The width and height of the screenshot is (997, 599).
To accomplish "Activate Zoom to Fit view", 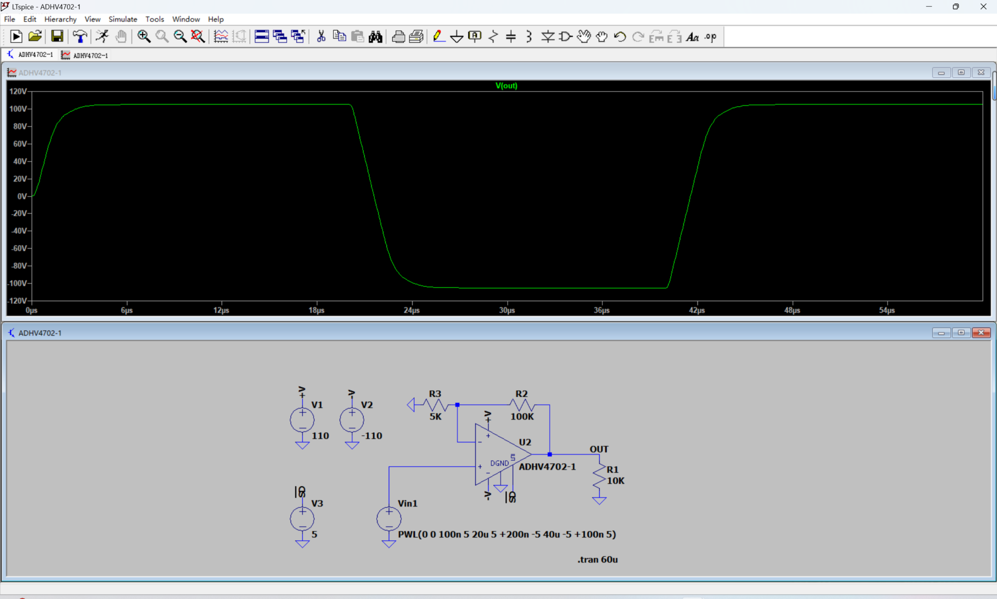I will [198, 36].
